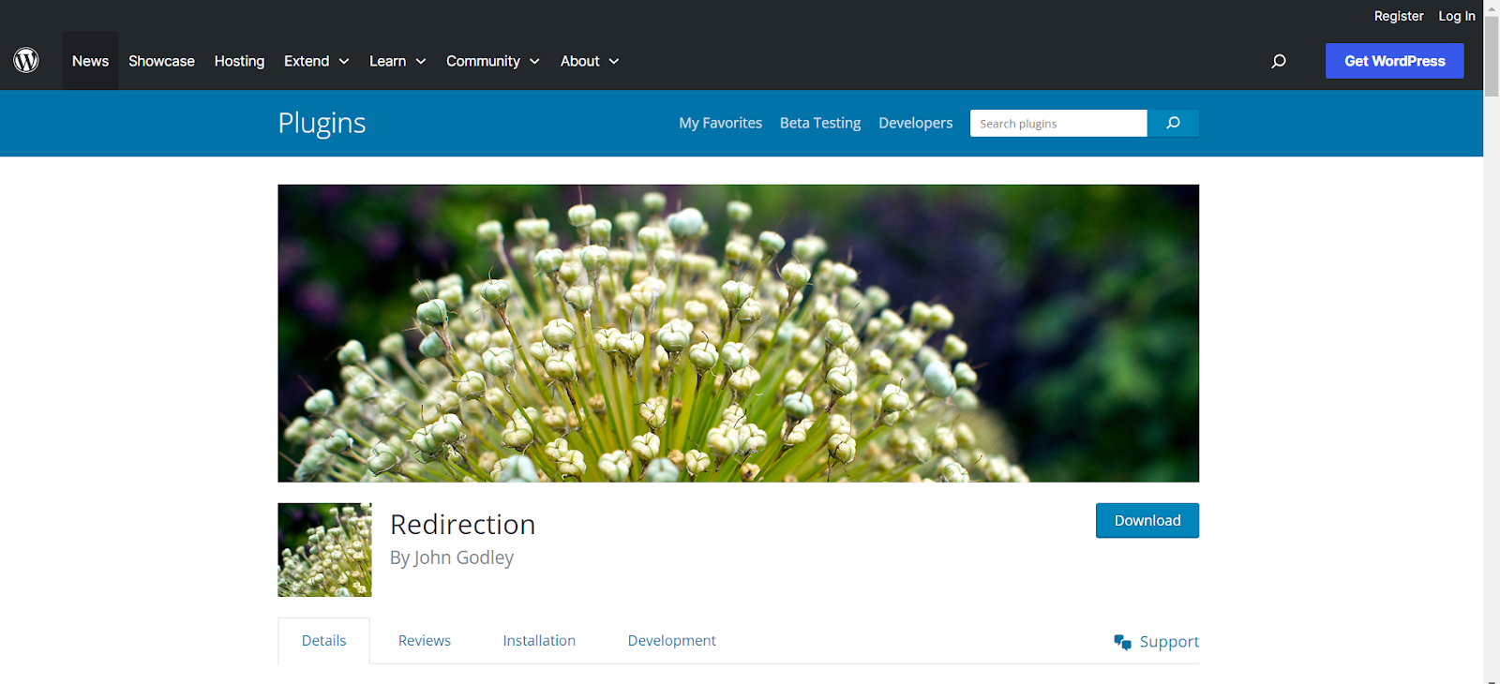Click the scrollbar up arrow
The width and height of the screenshot is (1500, 684).
(1492, 7)
